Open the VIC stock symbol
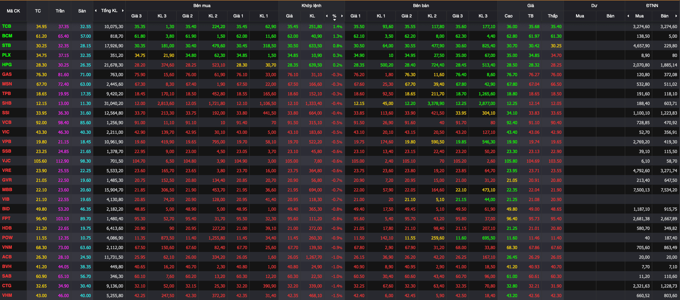Viewport: 680px width, 300px height. pos(6,132)
